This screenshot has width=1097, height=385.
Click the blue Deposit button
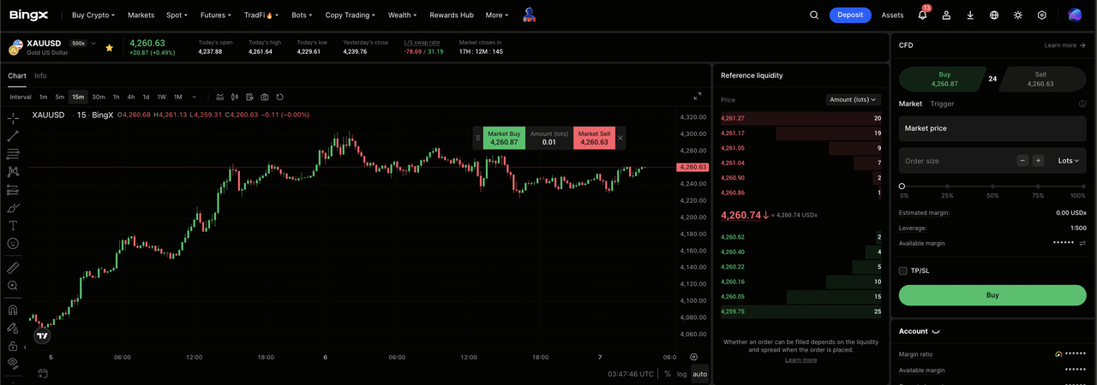850,15
